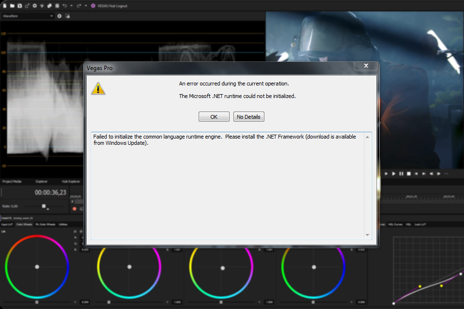Select the Utilities tab
The image size is (464, 309).
tap(63, 225)
